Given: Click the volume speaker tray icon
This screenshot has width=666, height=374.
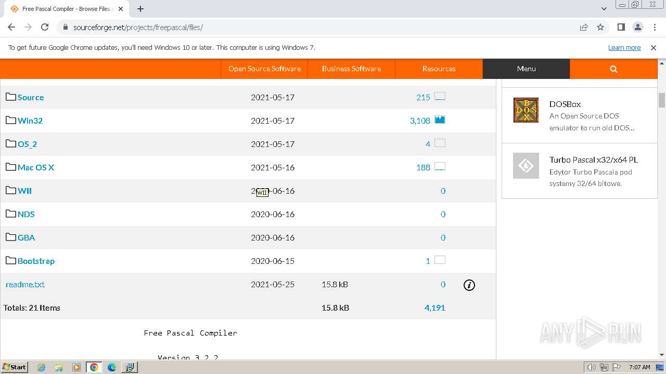Looking at the screenshot, I should click(591, 367).
